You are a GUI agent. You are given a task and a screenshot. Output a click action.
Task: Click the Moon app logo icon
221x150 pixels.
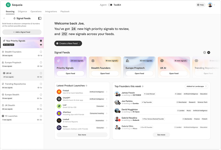[x=59, y=128]
